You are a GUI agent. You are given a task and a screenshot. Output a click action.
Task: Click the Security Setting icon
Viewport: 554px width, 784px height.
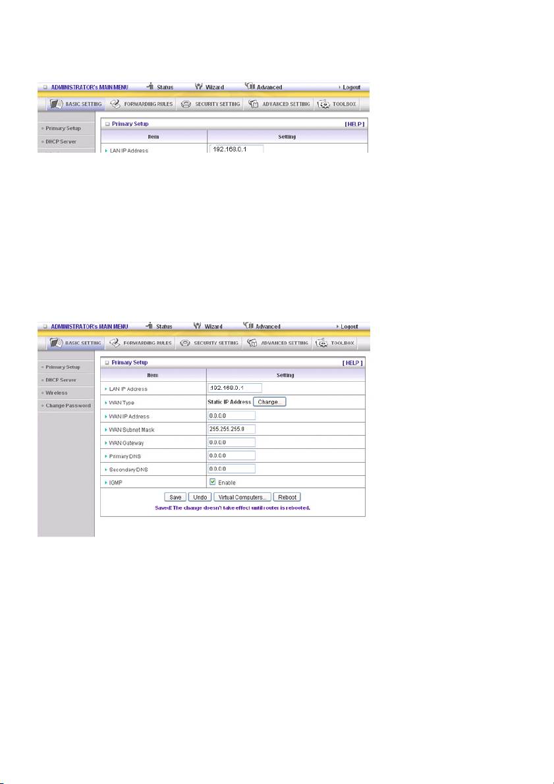point(186,343)
